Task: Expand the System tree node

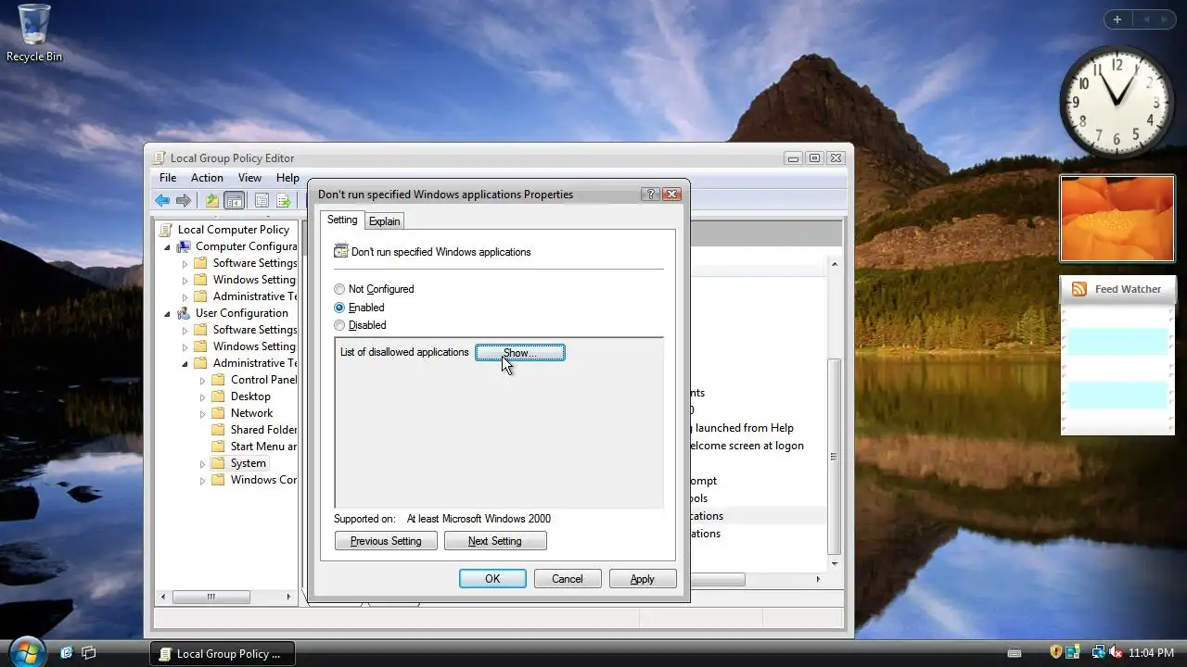Action: (x=203, y=463)
